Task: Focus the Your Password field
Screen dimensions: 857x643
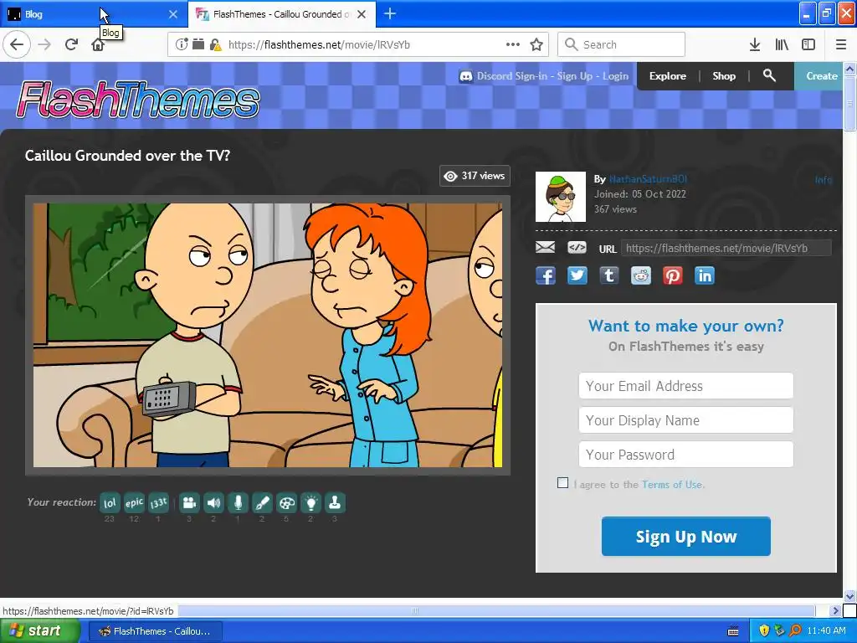Action: 686,455
